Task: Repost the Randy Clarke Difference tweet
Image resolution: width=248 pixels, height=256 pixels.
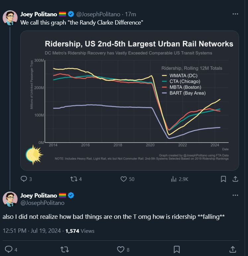Action: click(x=73, y=179)
